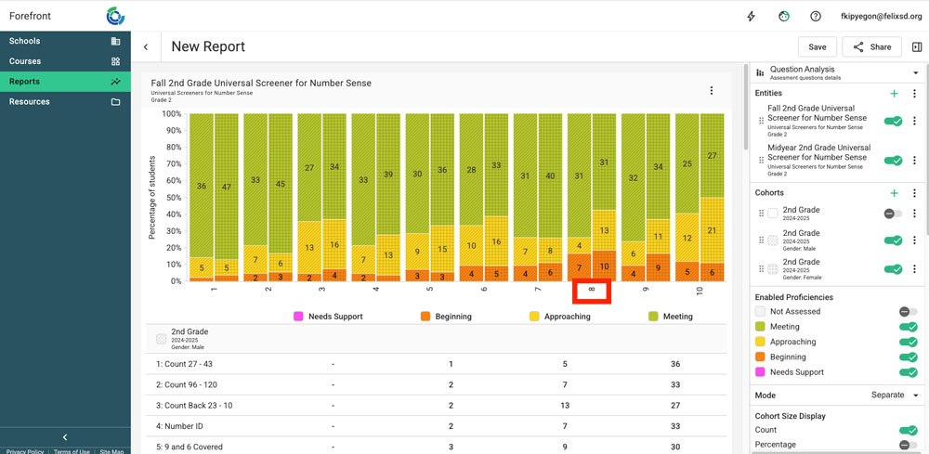Click the Save button
This screenshot has height=454, width=929.
pyautogui.click(x=817, y=47)
